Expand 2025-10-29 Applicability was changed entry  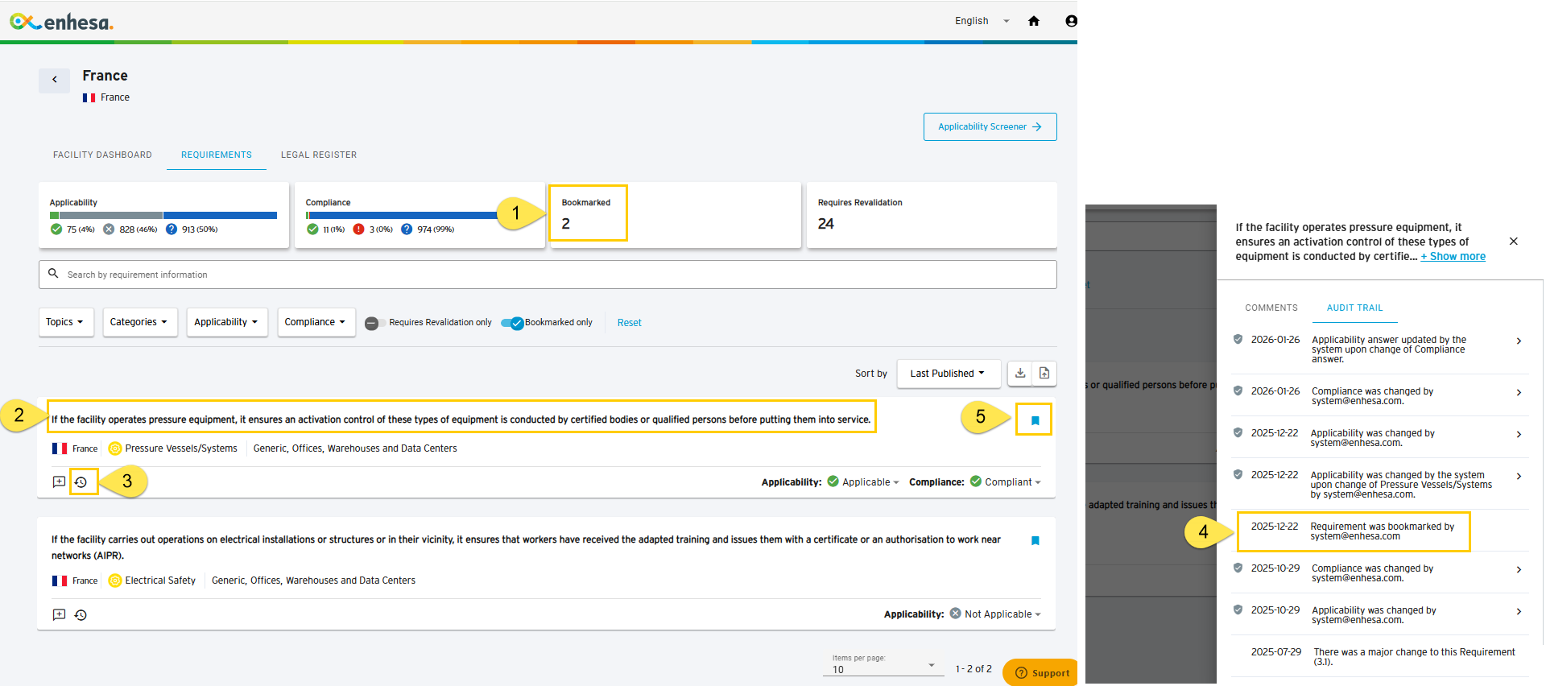click(x=1519, y=612)
